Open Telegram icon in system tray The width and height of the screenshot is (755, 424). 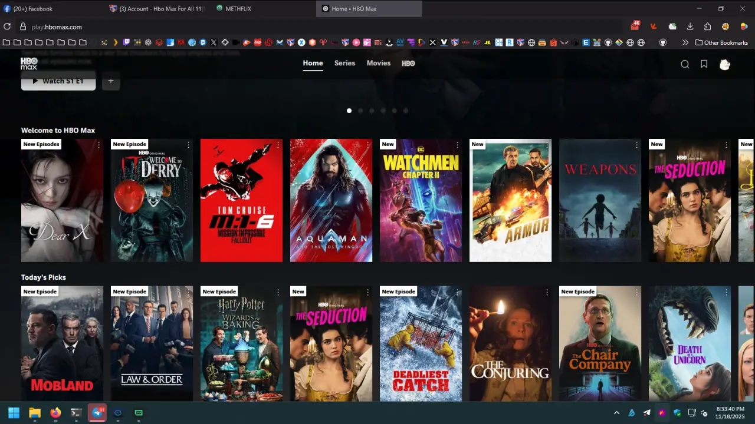647,413
